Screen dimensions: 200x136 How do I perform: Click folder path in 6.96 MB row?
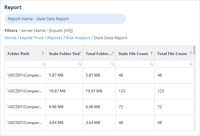(x=25, y=107)
